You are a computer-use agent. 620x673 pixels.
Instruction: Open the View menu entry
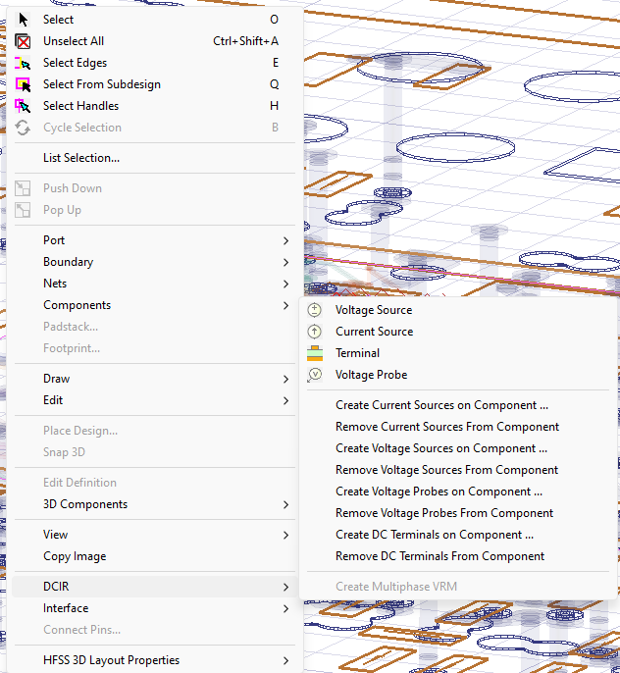tap(154, 535)
